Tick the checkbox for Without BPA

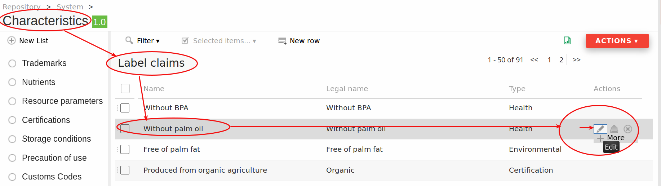[x=125, y=108]
